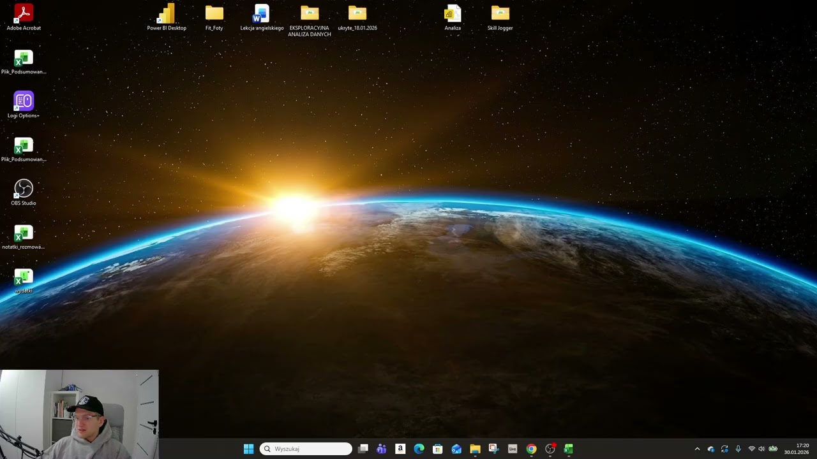This screenshot has height=459, width=817.
Task: Open the clock showing 17:20 30.01.2026
Action: coord(797,449)
